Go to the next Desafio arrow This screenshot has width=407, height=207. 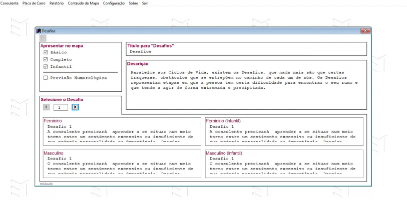pos(75,107)
